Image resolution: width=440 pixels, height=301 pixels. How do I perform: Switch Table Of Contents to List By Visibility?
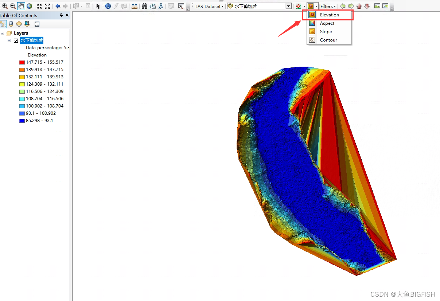19,24
